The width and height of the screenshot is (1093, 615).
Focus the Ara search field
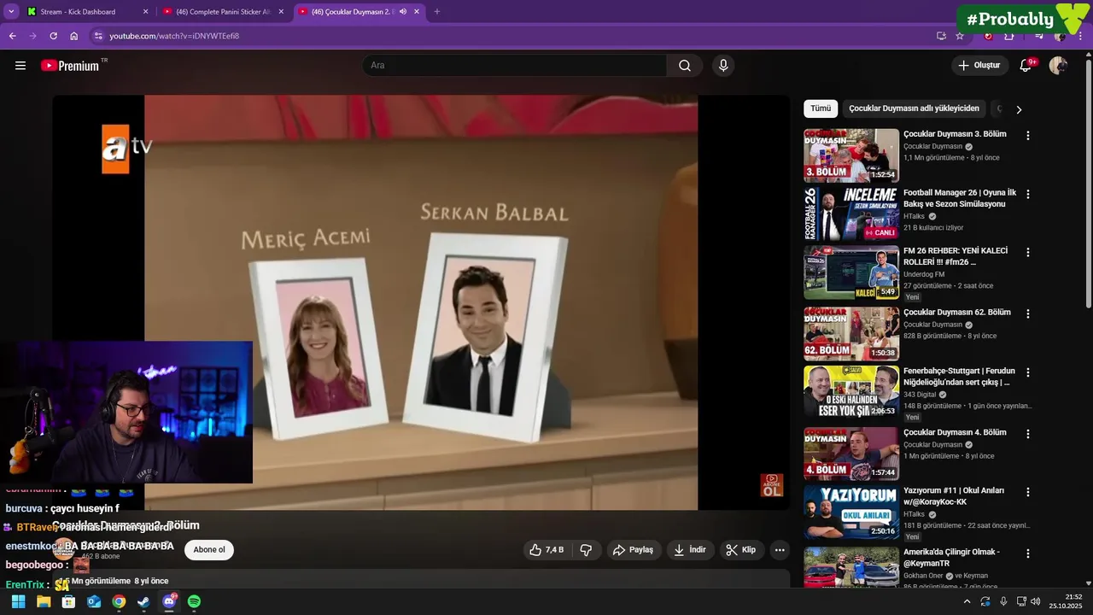[x=515, y=66]
